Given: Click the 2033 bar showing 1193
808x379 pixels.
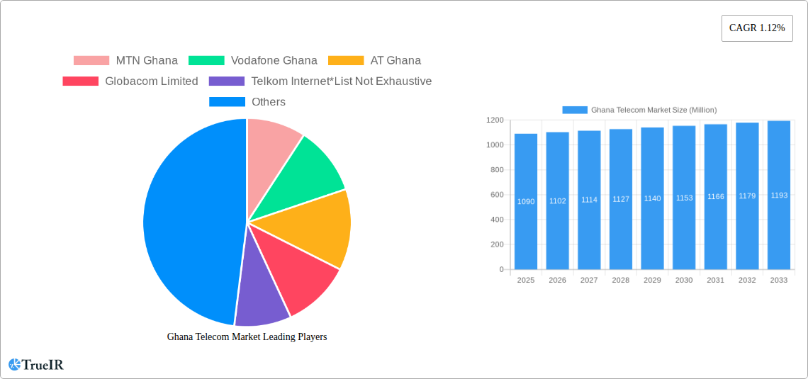Looking at the screenshot, I should pyautogui.click(x=779, y=195).
